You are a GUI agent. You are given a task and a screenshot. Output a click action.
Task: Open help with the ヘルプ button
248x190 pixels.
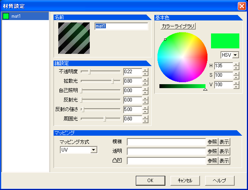220,181
